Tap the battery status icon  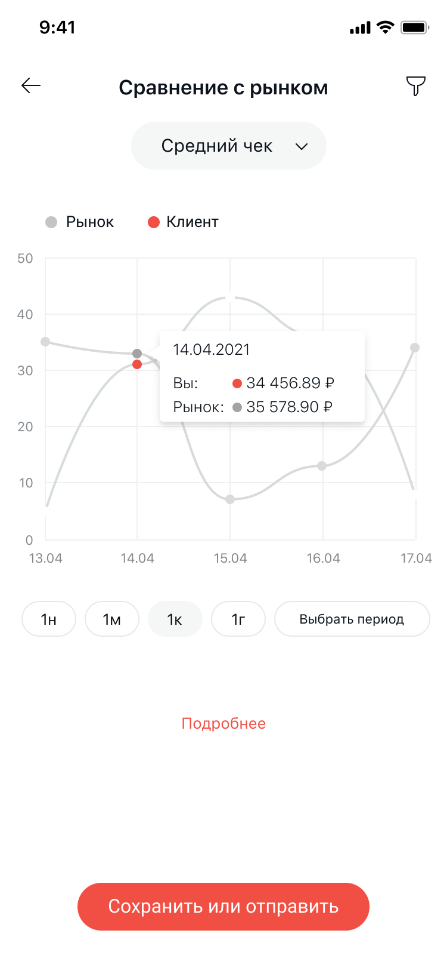415,27
